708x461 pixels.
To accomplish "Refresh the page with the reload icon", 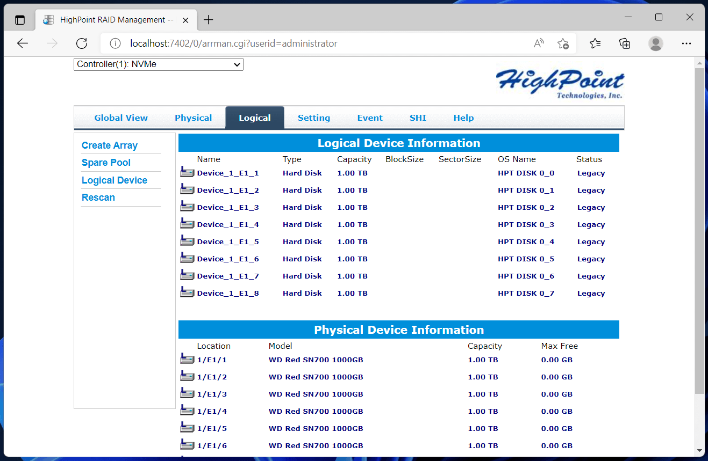I will click(x=82, y=43).
